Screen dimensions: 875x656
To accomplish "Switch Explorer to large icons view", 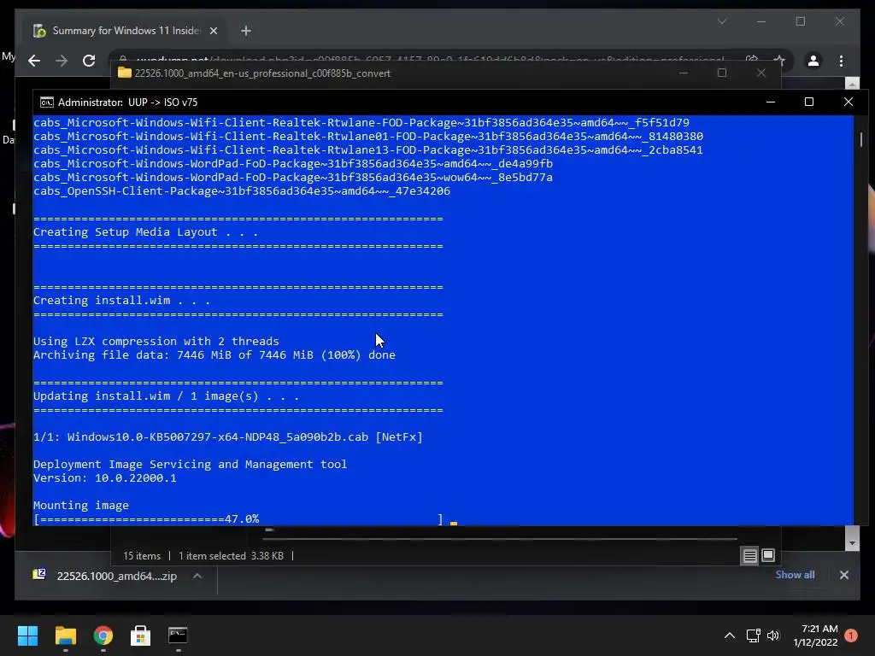I will [768, 555].
